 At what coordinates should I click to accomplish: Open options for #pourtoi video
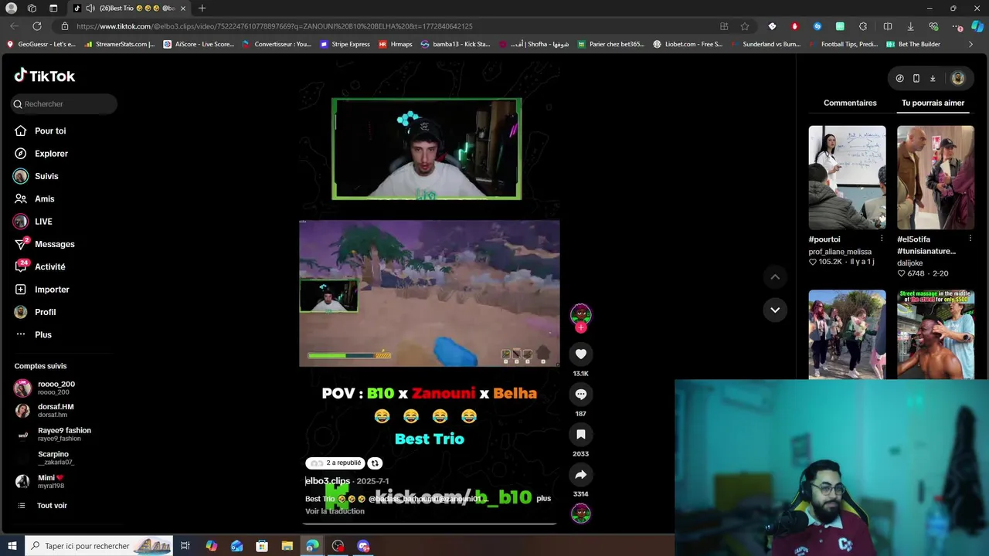(882, 239)
